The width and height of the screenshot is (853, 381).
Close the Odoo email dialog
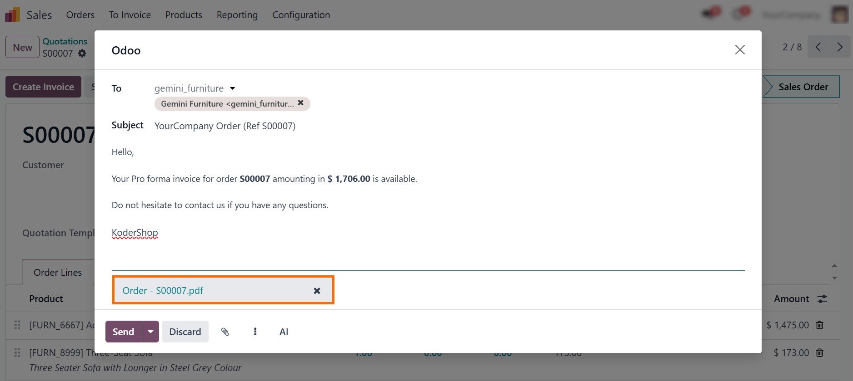(740, 50)
